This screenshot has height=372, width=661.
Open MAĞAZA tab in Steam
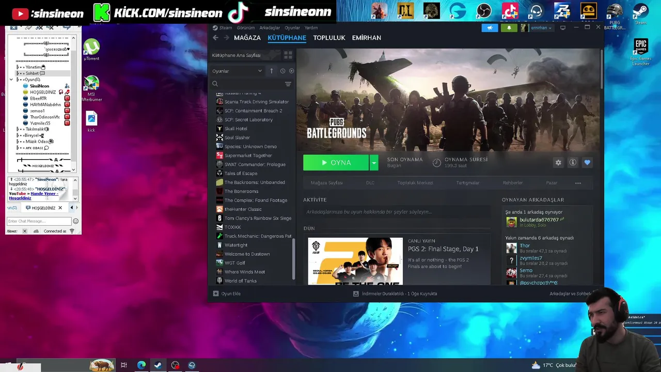pyautogui.click(x=247, y=38)
